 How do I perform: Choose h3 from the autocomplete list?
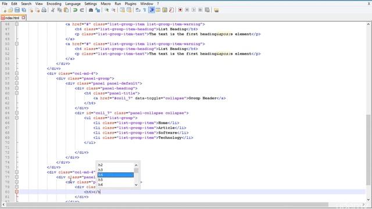click(x=116, y=170)
